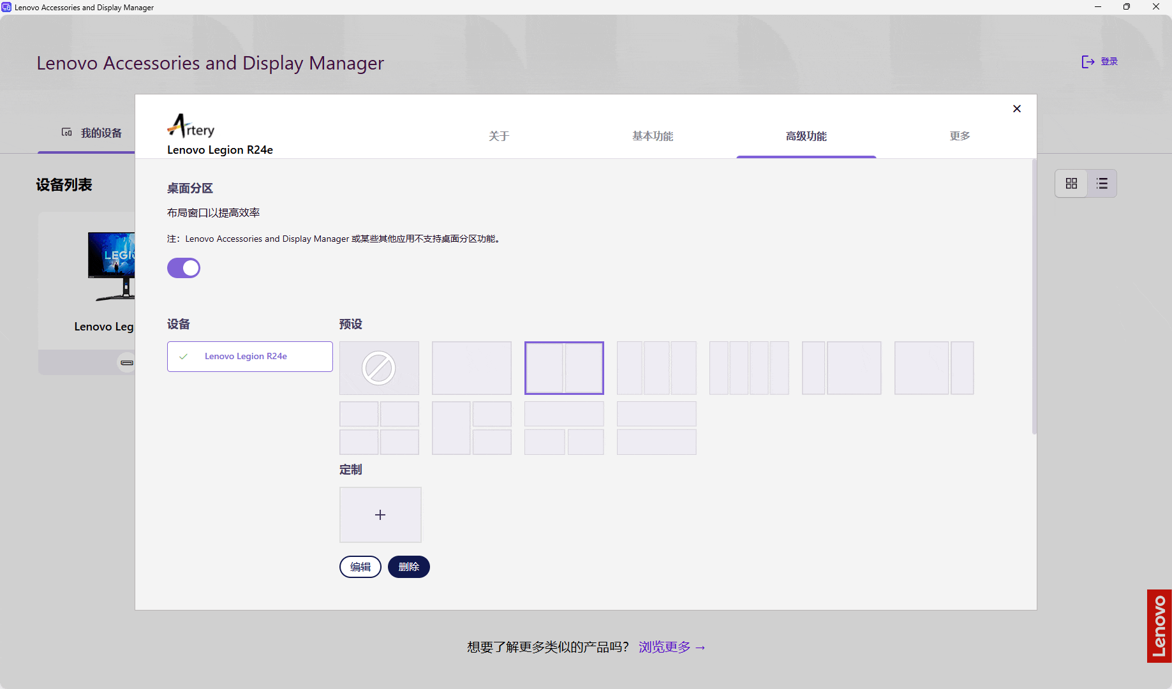1172x689 pixels.
Task: Open the 关于 tab
Action: [x=499, y=136]
